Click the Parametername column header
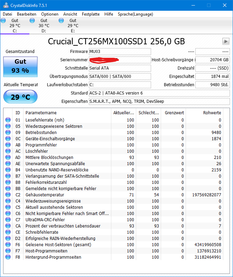 click(x=67, y=113)
